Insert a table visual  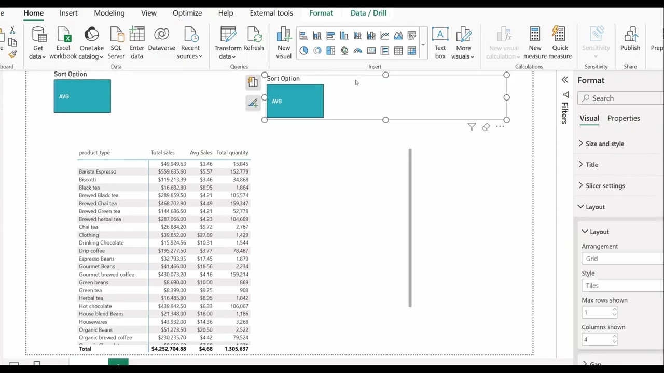398,50
